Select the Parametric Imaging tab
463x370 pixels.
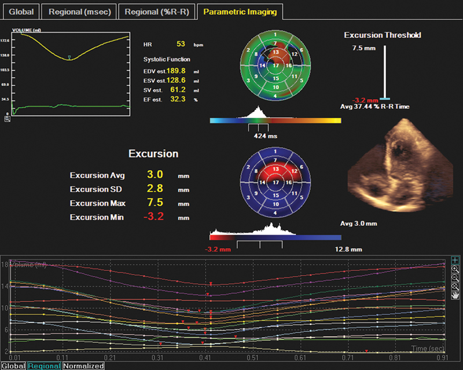(x=240, y=12)
